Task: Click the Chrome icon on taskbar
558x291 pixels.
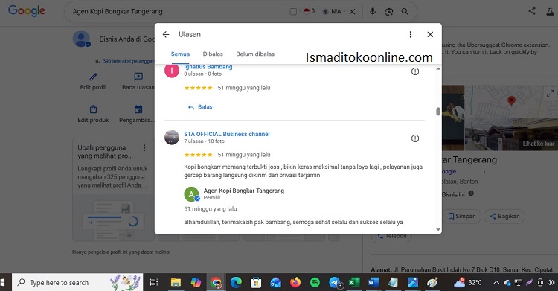Action: click(216, 283)
